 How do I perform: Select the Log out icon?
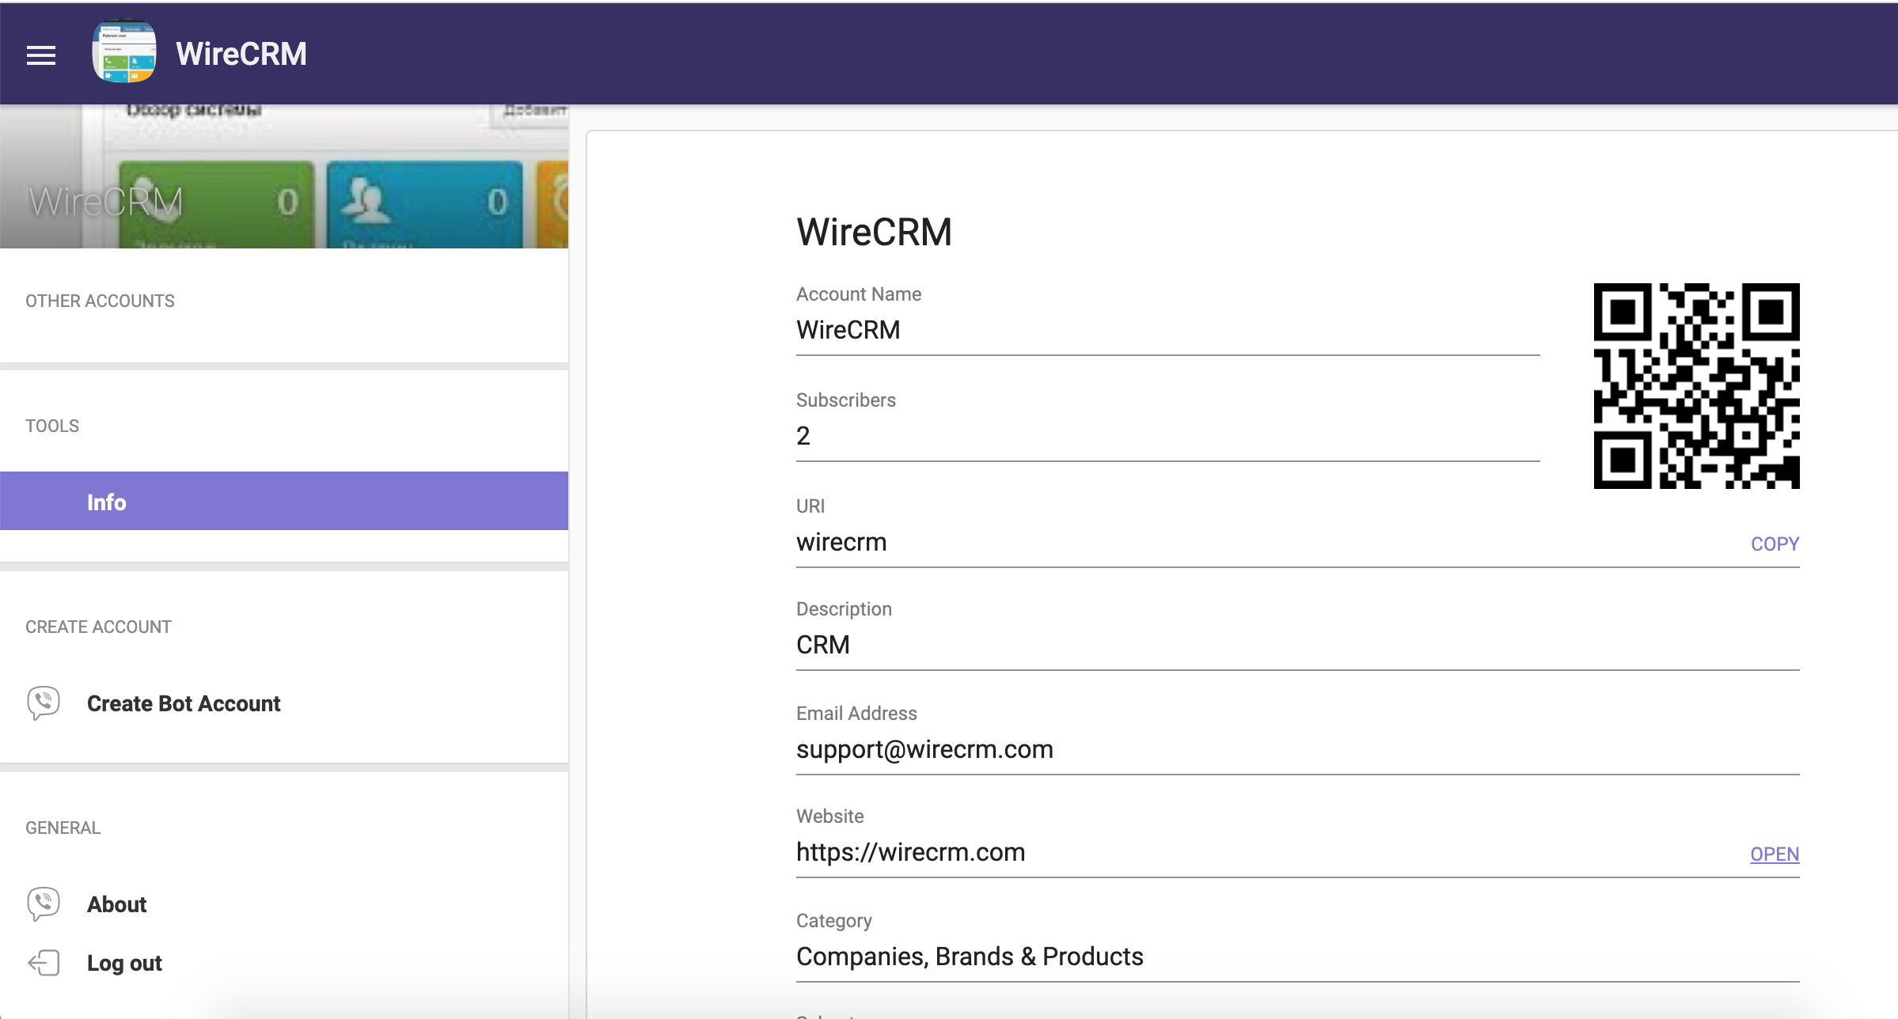41,961
